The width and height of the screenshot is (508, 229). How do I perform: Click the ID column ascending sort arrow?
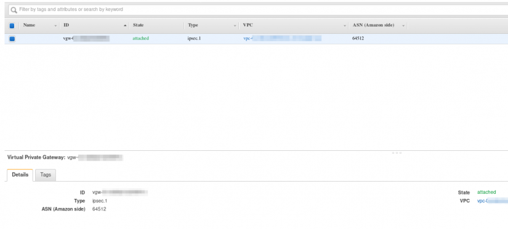pos(125,26)
